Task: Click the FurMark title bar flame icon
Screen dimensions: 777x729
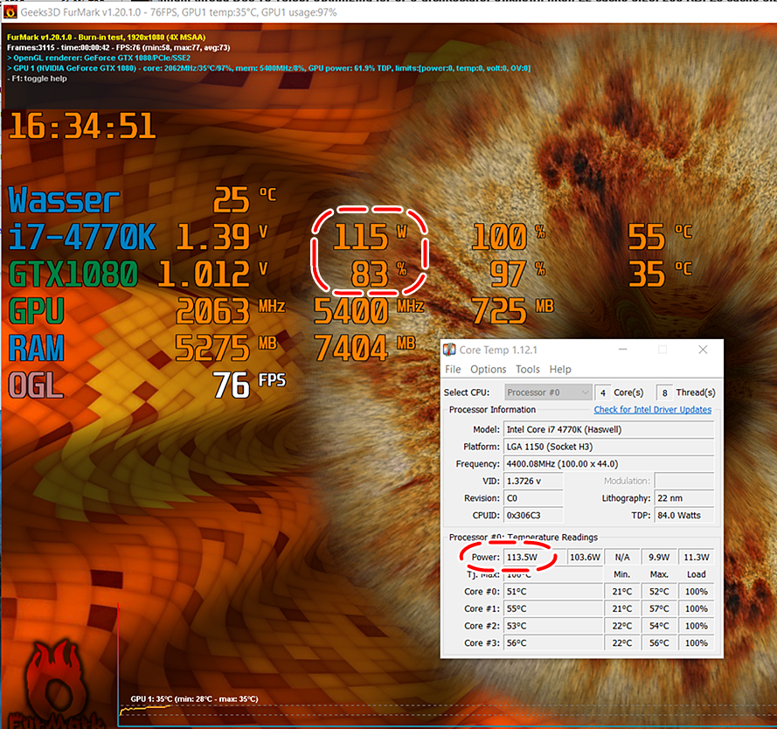Action: point(10,12)
